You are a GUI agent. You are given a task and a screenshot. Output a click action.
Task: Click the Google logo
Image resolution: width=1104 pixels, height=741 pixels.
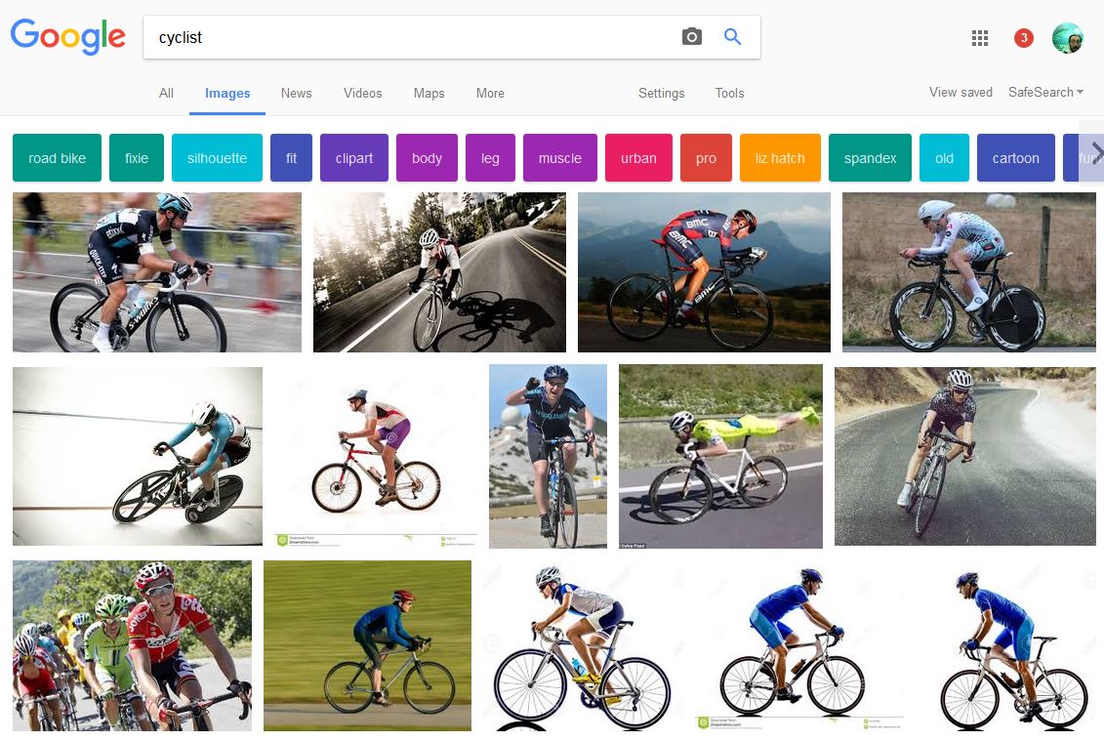pos(67,37)
